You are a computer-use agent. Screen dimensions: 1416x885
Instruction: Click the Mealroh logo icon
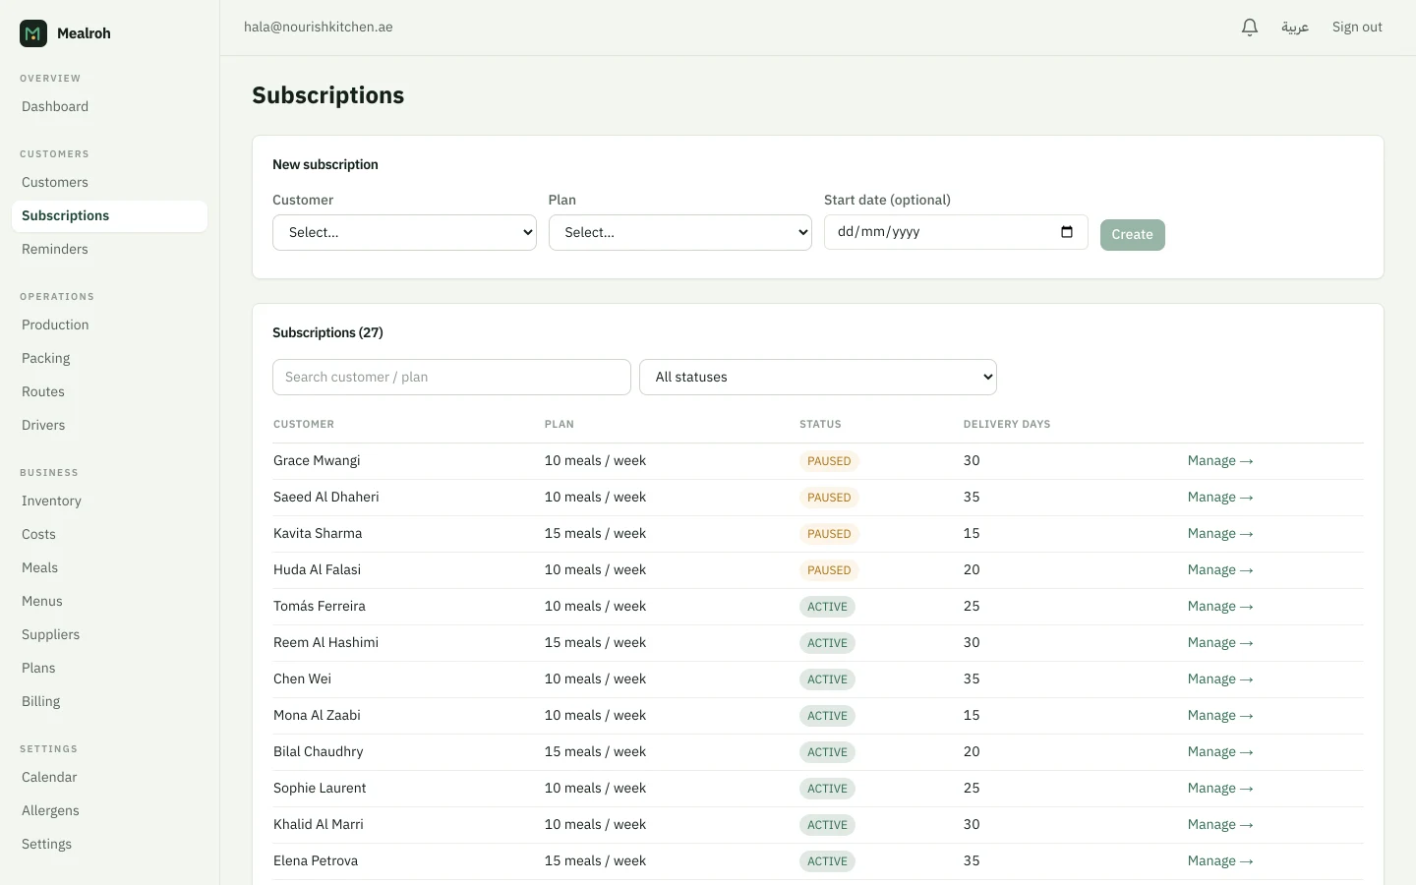coord(33,33)
